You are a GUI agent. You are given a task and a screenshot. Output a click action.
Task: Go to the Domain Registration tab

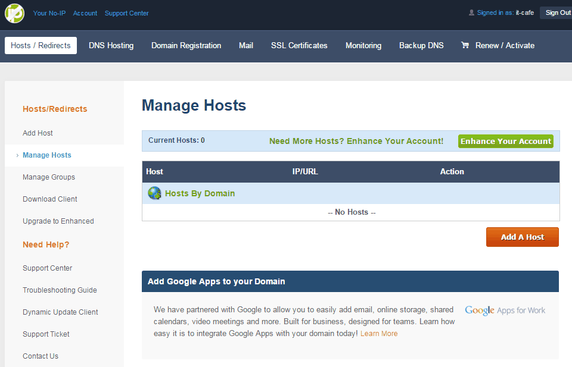coord(186,45)
